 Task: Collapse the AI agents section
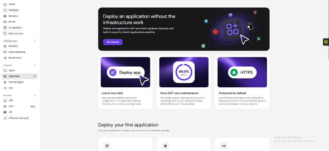(35, 65)
